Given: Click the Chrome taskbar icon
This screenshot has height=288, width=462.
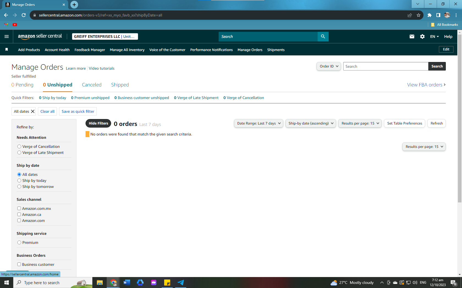Looking at the screenshot, I should pos(113,283).
